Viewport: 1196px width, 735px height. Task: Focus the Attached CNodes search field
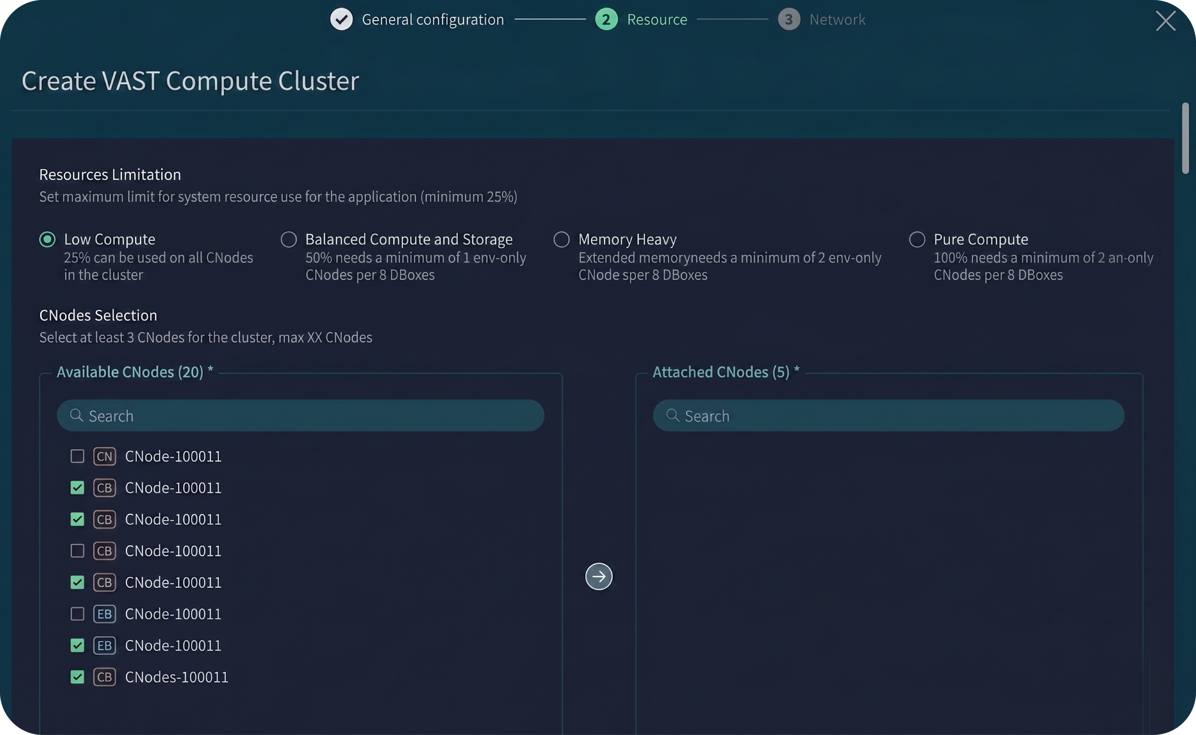(x=889, y=416)
